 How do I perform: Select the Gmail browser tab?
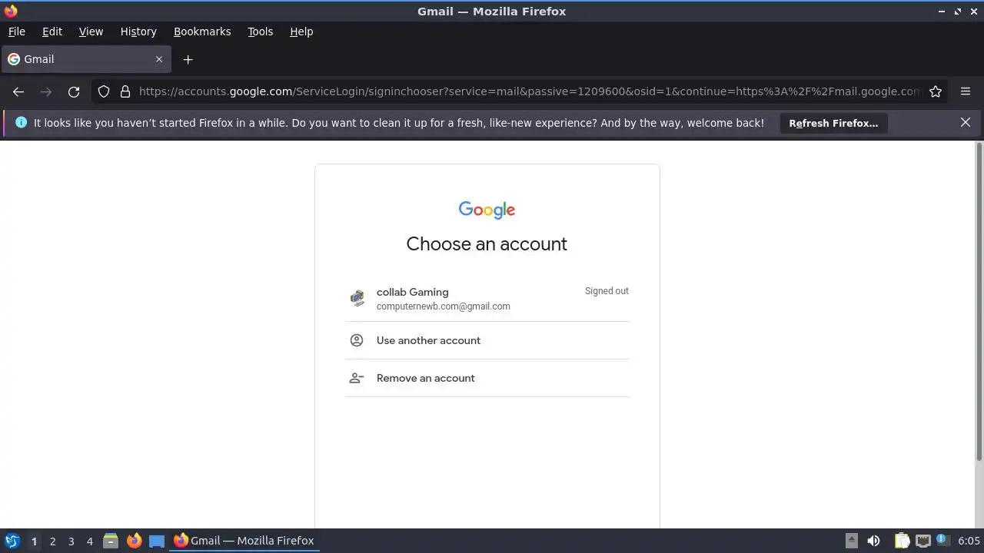coord(85,59)
